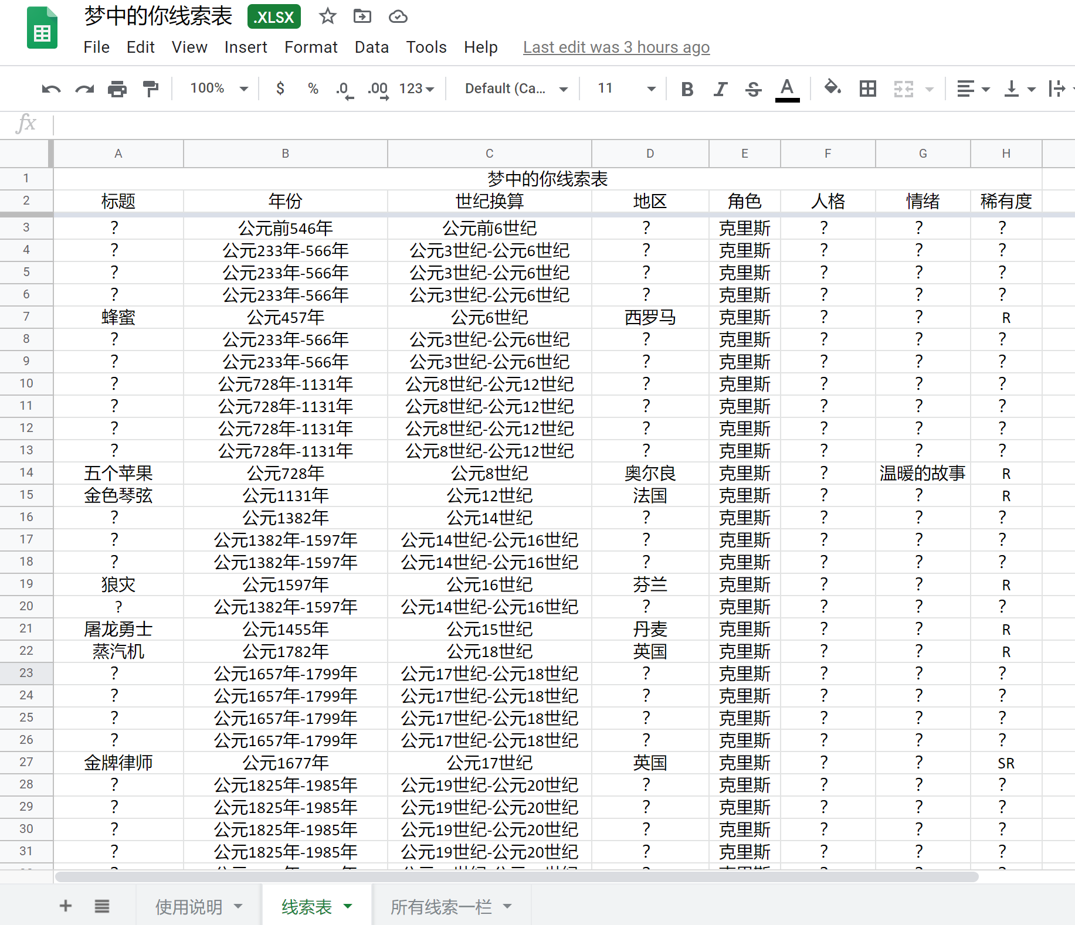Switch to the 所有线索一栏 sheet tab
The height and width of the screenshot is (925, 1075).
point(441,907)
